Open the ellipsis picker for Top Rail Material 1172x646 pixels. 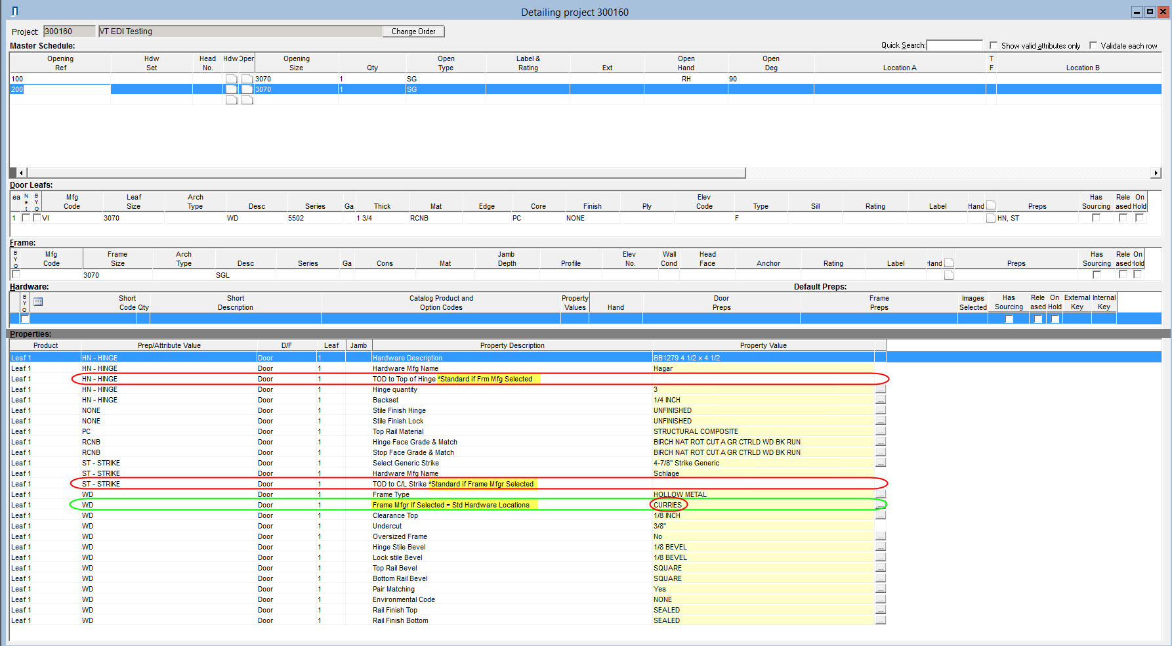pyautogui.click(x=881, y=432)
